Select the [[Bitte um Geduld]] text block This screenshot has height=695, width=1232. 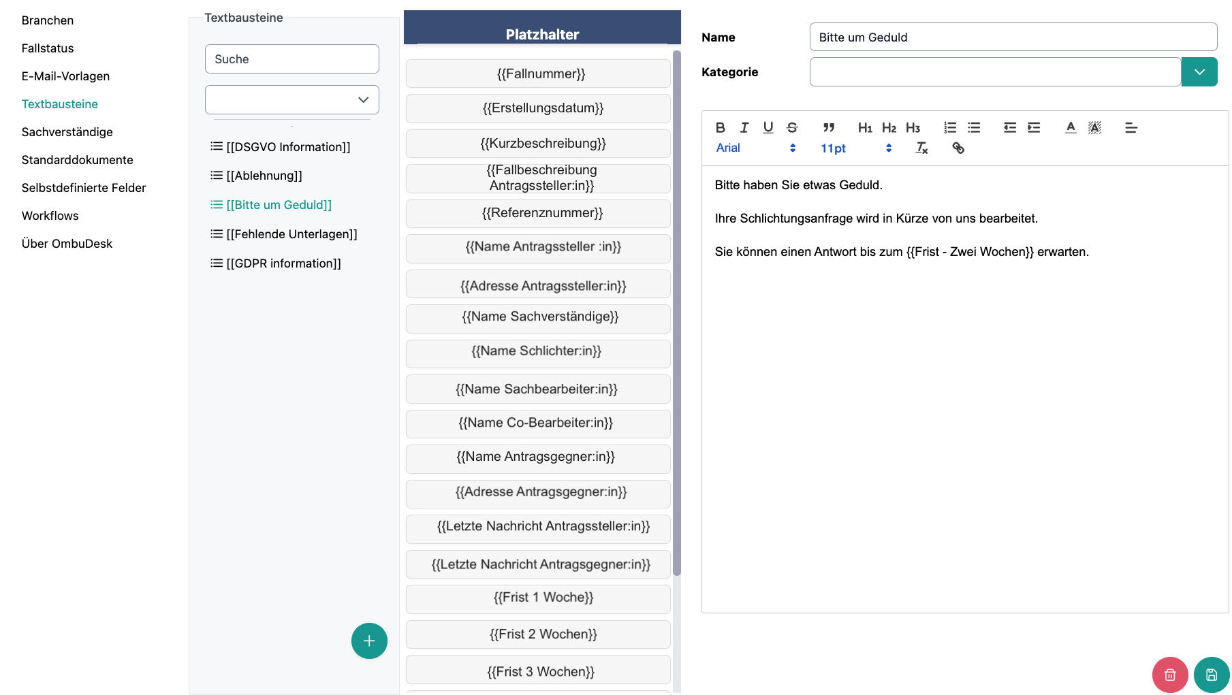[x=271, y=205]
